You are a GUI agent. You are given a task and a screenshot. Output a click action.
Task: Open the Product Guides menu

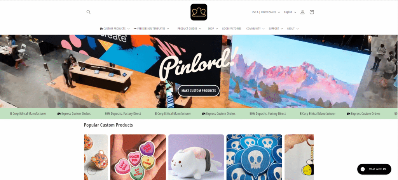tap(189, 29)
